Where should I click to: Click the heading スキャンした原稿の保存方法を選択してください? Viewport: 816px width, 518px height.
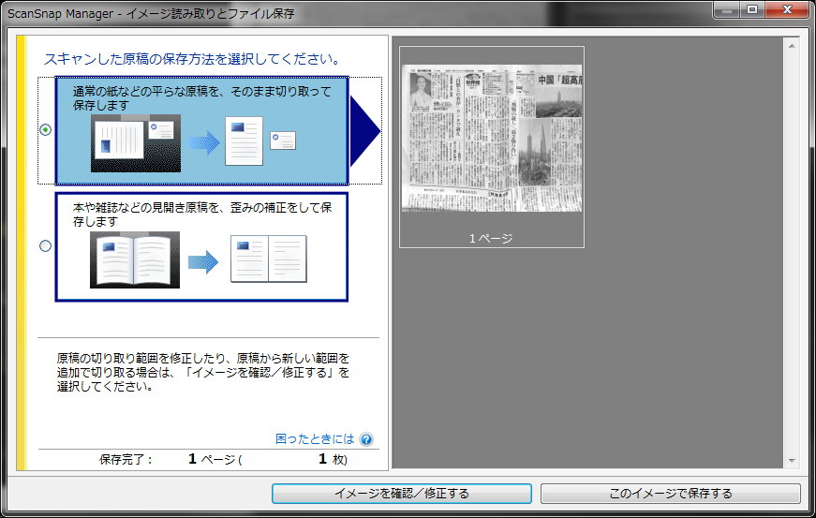coord(192,59)
